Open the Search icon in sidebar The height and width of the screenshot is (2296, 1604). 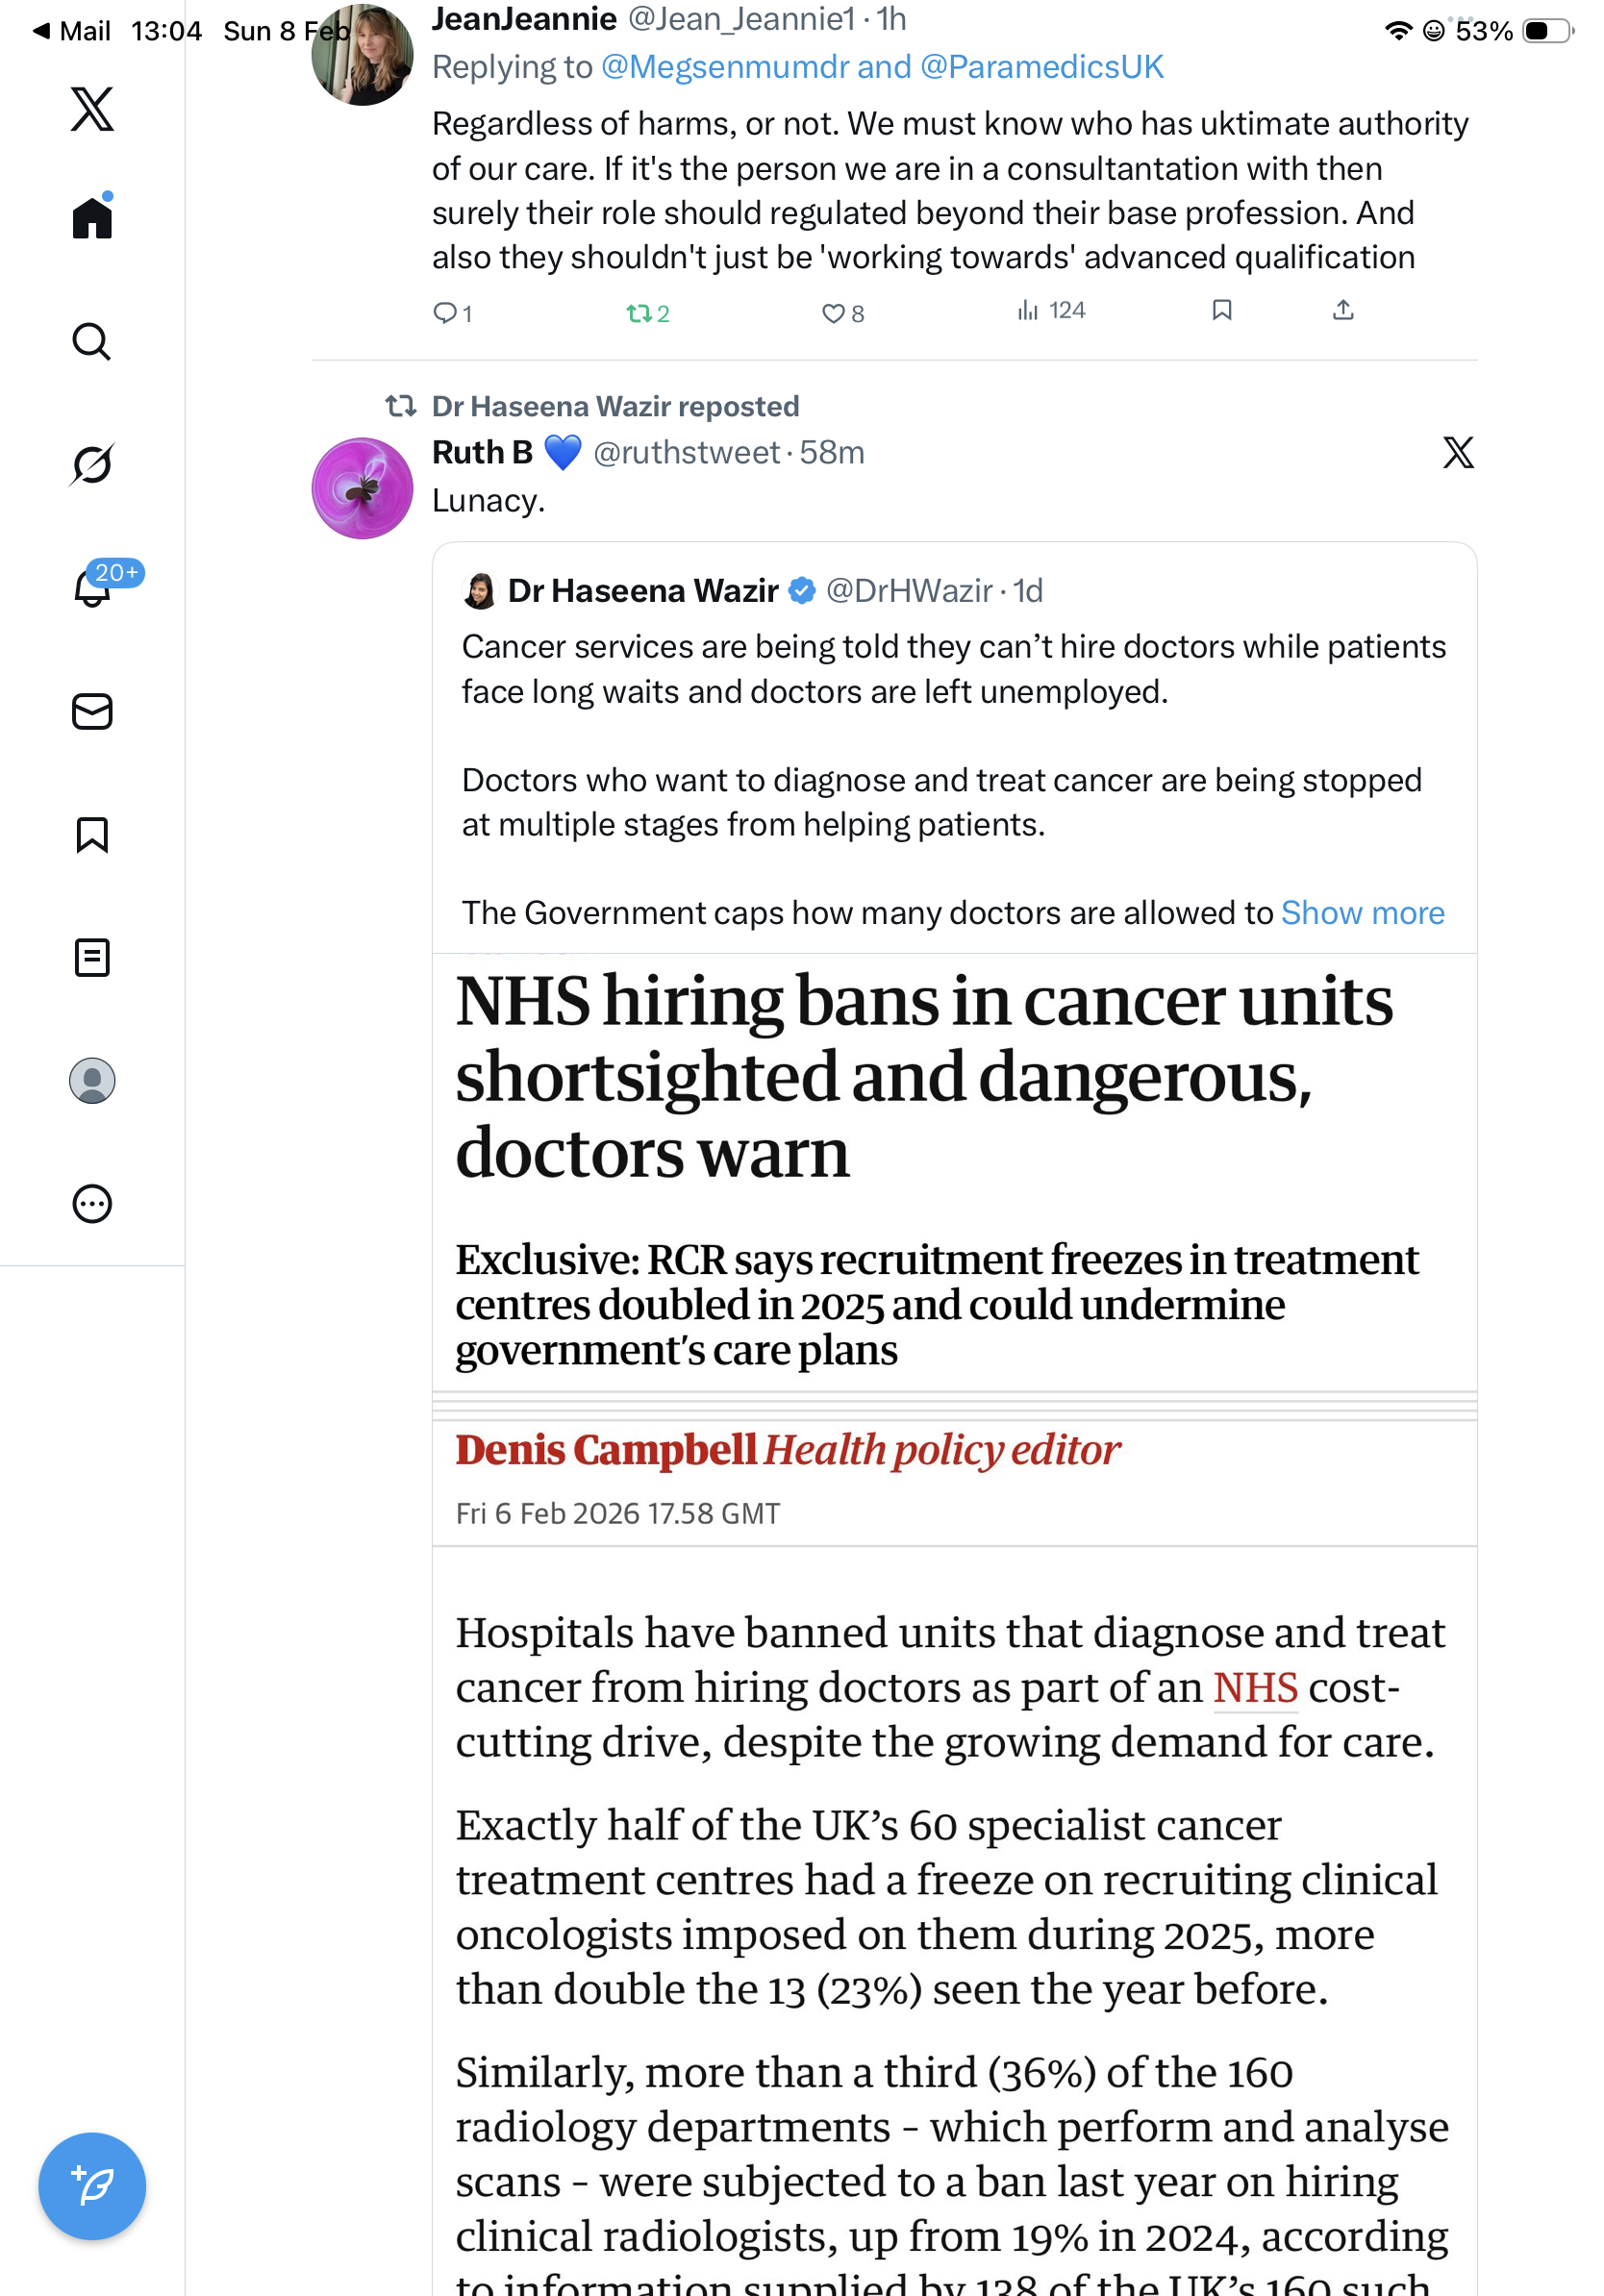(x=92, y=342)
